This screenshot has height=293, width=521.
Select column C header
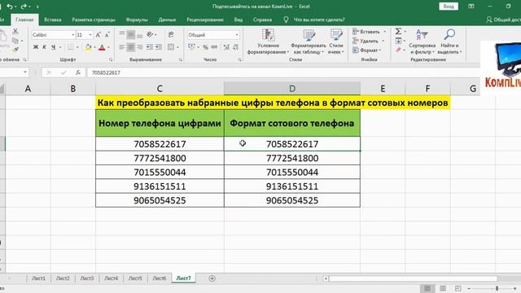point(160,89)
